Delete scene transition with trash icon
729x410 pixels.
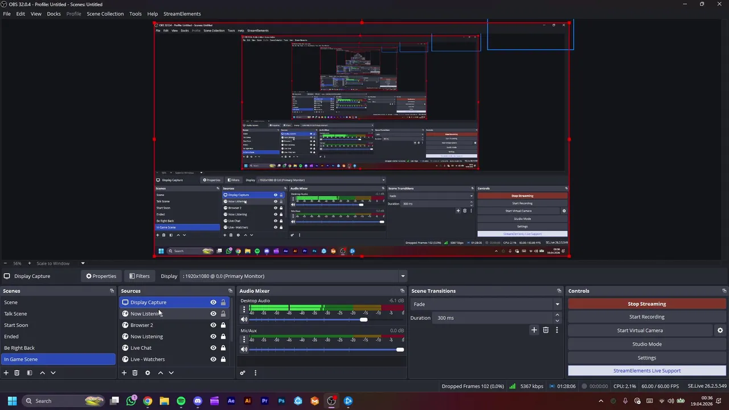click(546, 330)
